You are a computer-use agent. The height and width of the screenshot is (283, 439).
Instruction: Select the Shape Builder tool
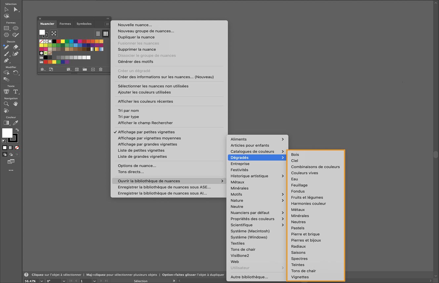[x=6, y=73]
